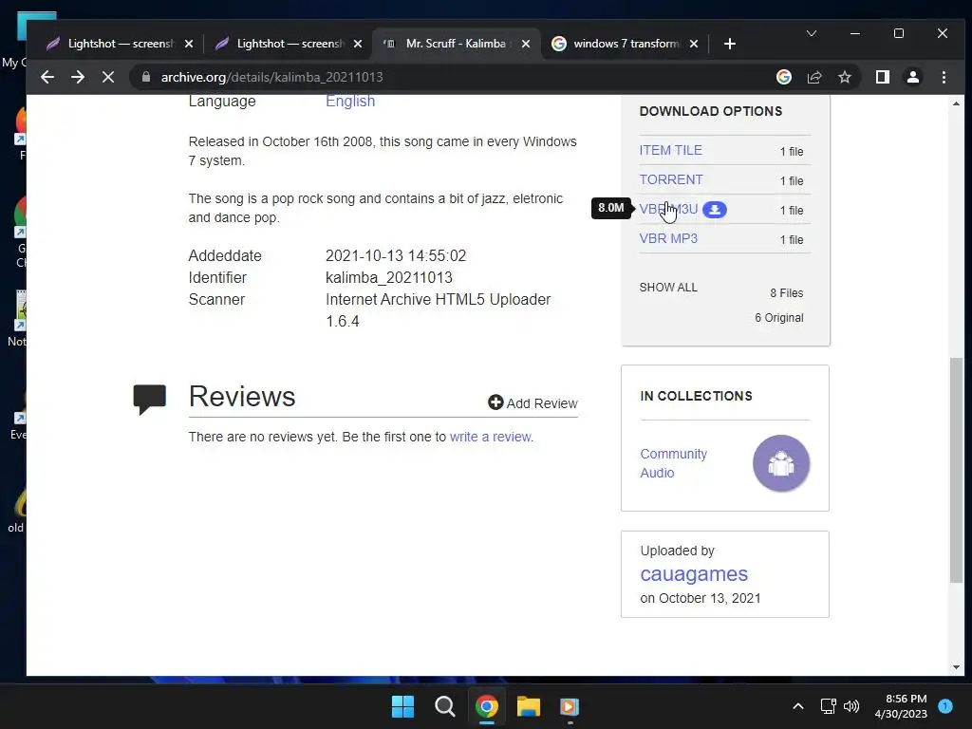The height and width of the screenshot is (729, 972).
Task: Open media player icon in taskbar
Action: [570, 706]
